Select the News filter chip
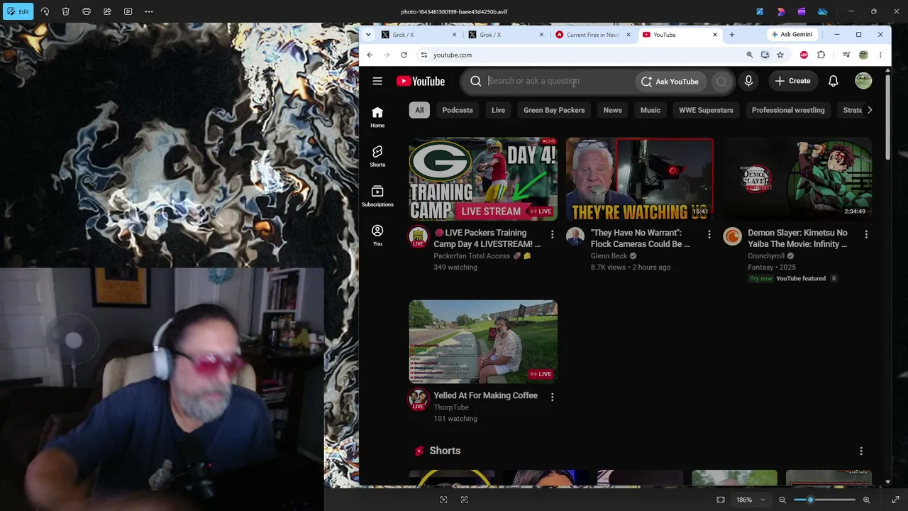Viewport: 908px width, 511px height. point(612,110)
